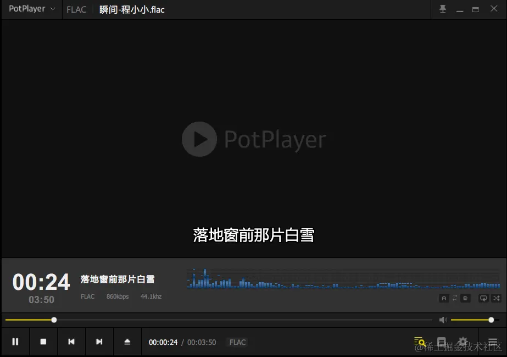Click the FLAC label in the bottom bar
Viewport: 507px width, 357px height.
(238, 342)
